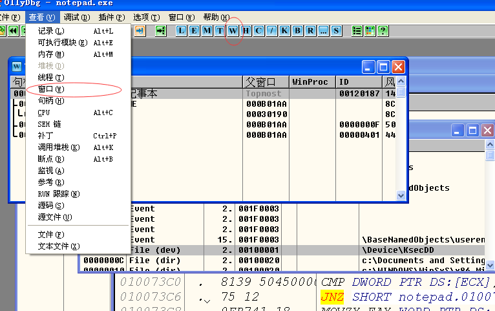
Task: Click the orange arrow toolbar icon
Action: (140, 30)
